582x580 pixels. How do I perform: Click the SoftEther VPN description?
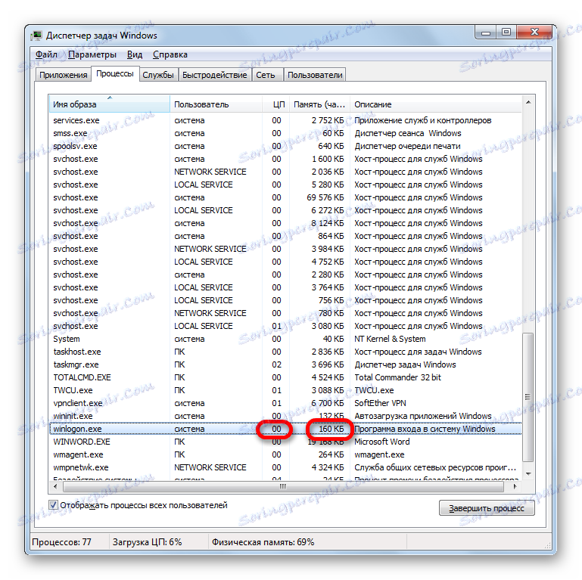380,403
